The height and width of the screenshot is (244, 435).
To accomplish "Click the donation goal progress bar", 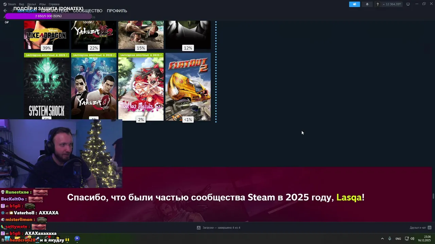I will (x=48, y=16).
